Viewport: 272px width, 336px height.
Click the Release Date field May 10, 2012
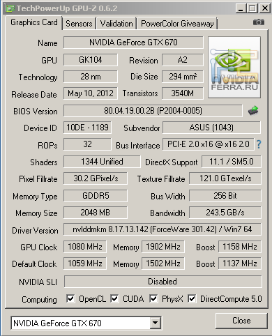click(x=91, y=93)
